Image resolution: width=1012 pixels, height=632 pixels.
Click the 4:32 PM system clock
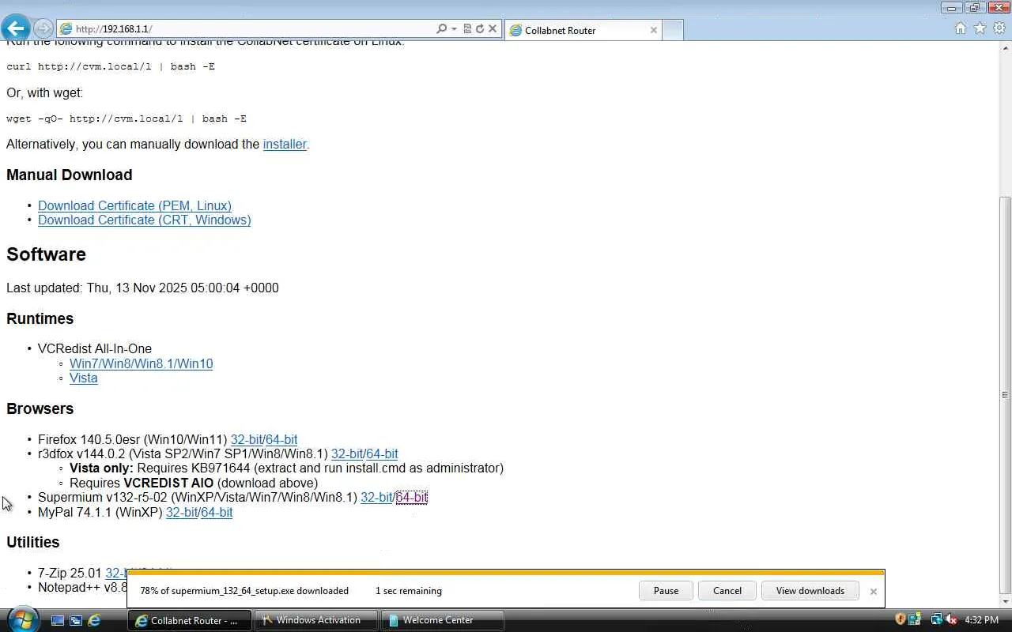[x=982, y=620]
